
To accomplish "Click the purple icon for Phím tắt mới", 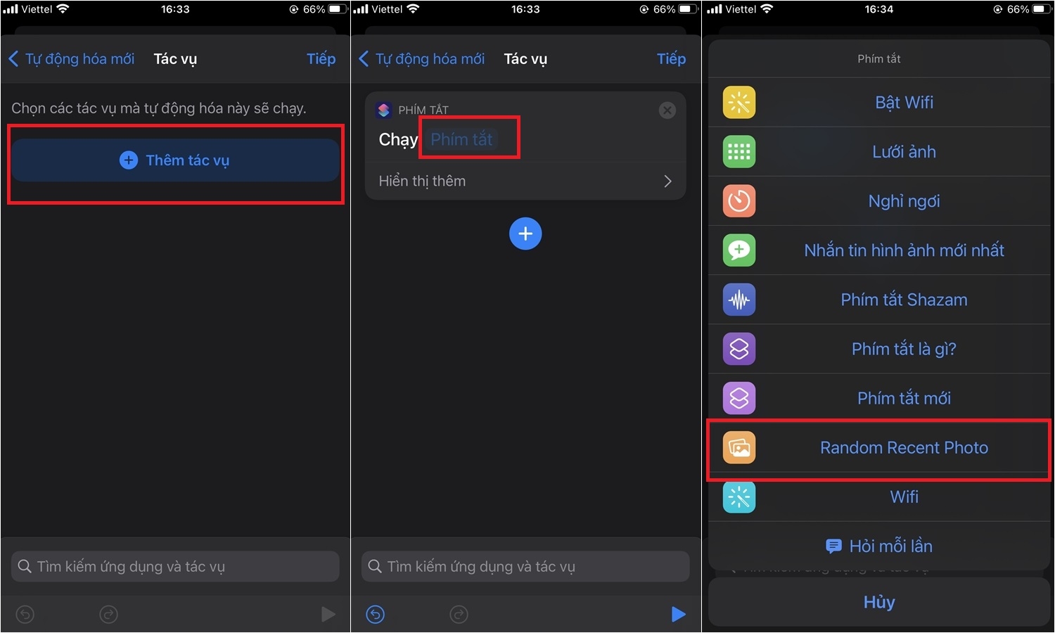I will click(x=739, y=398).
